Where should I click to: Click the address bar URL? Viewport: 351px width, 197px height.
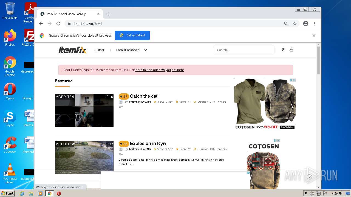(x=87, y=24)
